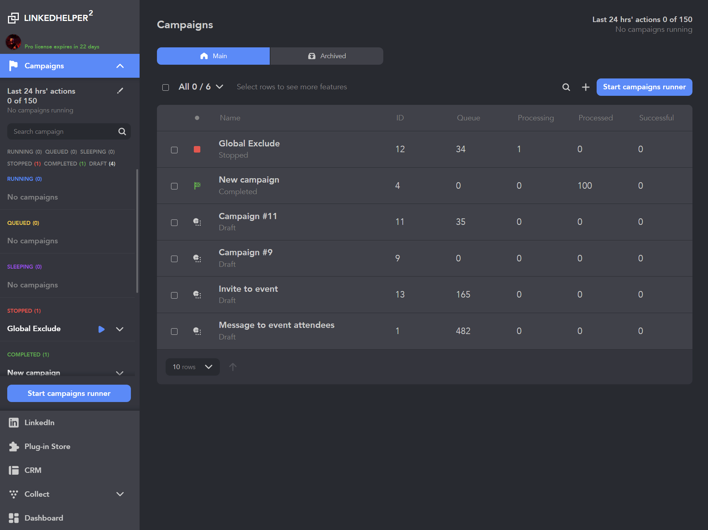The image size is (708, 530).
Task: Click the search magnifier icon above the table
Action: click(x=566, y=87)
